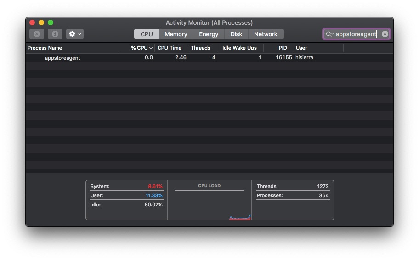The height and width of the screenshot is (260, 419).
Task: Click the Idle 80.07% value
Action: coord(153,205)
